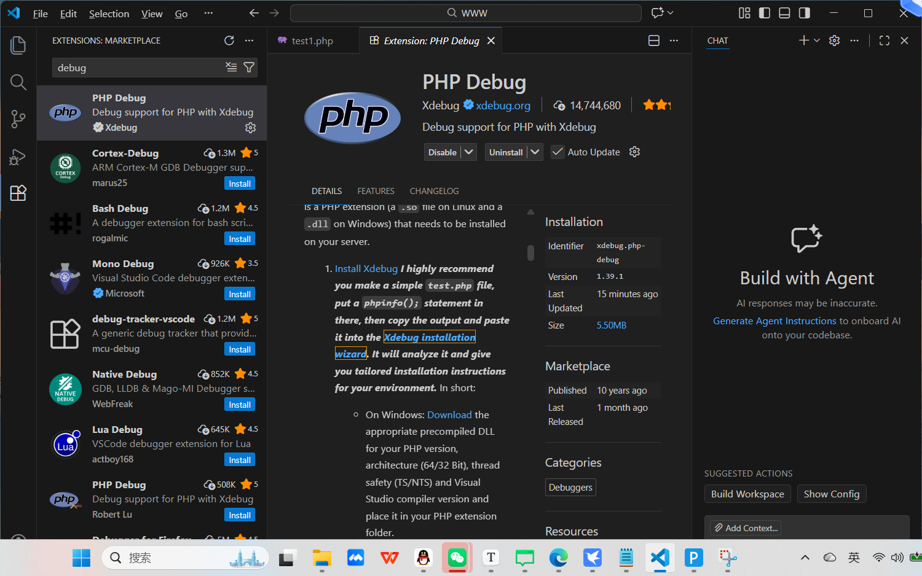Open Copilot chat icon in title bar
Viewport: 922px width, 576px height.
point(658,13)
